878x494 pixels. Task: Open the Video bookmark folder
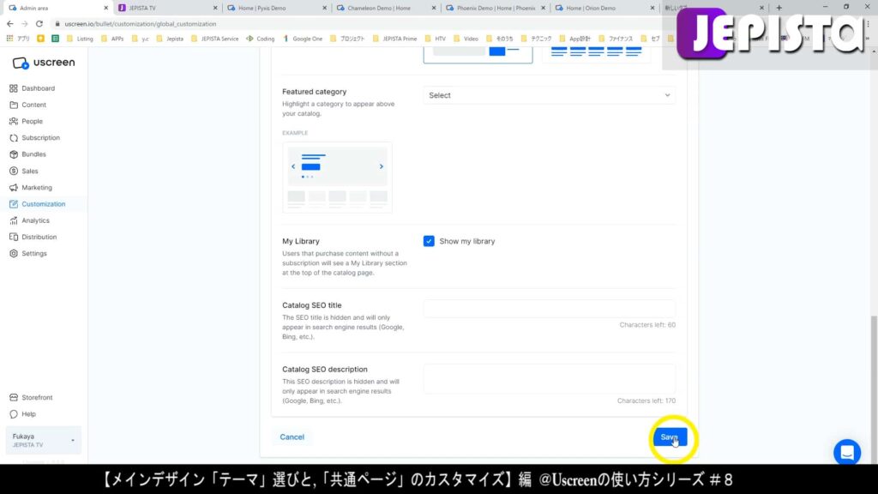tap(466, 39)
